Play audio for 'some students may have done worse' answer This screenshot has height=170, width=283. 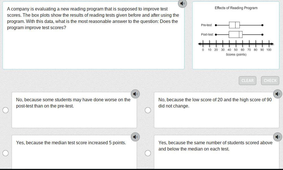pyautogui.click(x=135, y=94)
